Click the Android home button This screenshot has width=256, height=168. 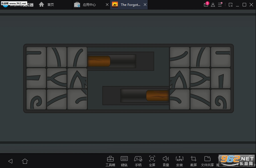pos(25,161)
